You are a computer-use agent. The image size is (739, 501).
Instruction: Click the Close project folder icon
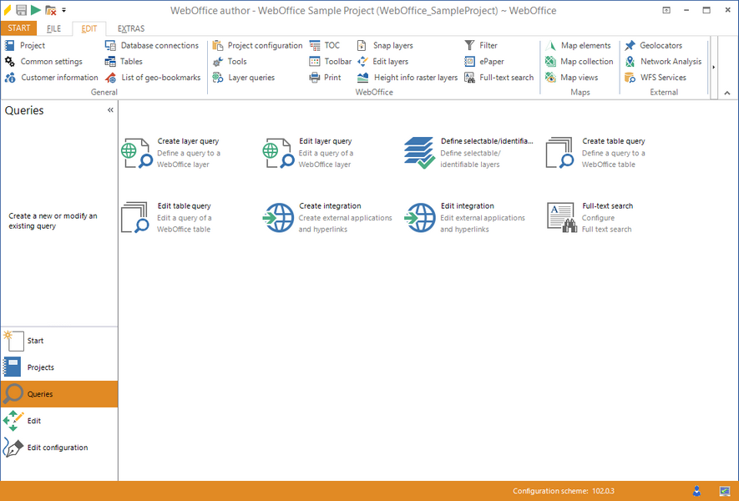(49, 9)
